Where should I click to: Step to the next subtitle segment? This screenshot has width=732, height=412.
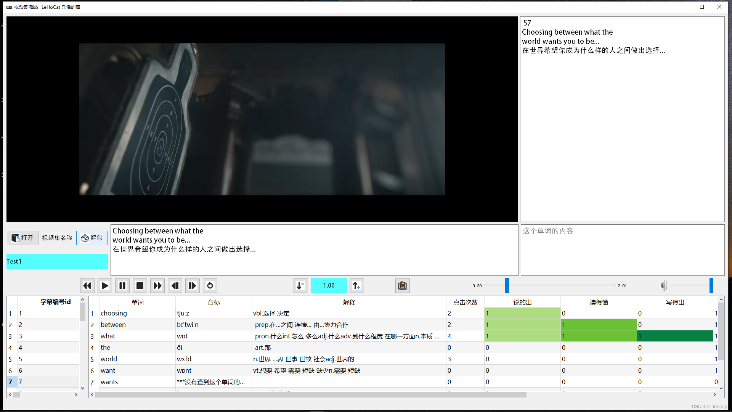coord(193,286)
